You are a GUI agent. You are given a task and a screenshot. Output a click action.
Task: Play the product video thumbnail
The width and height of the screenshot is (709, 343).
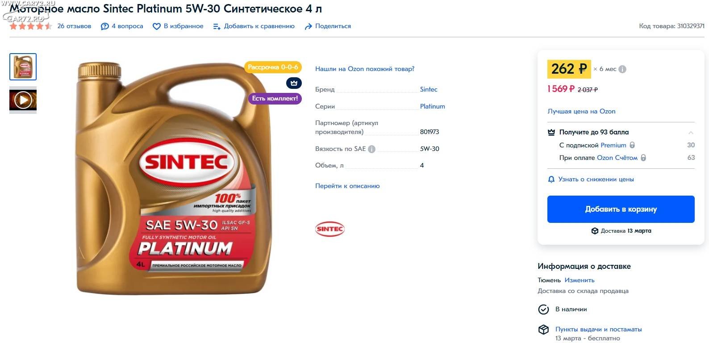click(23, 100)
